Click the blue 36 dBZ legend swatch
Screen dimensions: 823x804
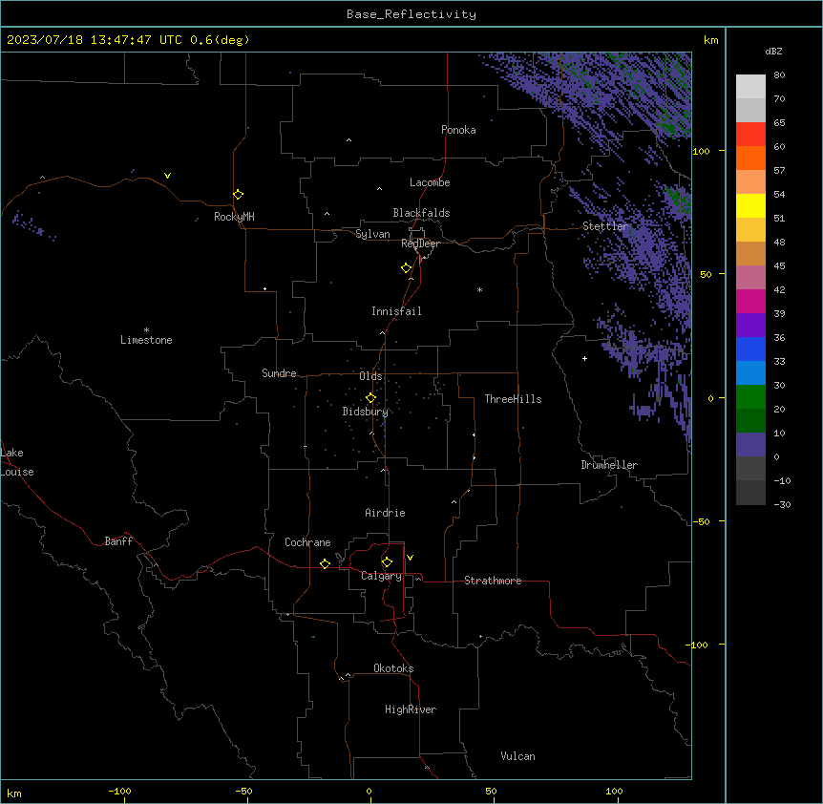tap(750, 349)
